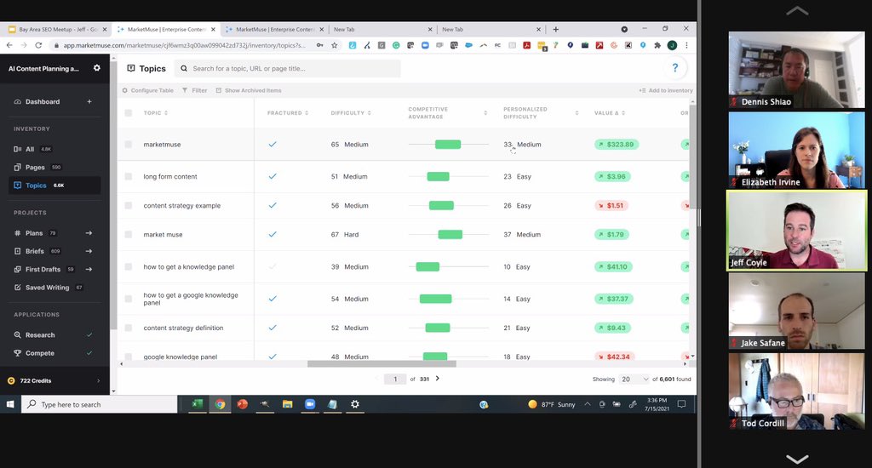Click the Chrome taskbar icon
This screenshot has width=872, height=468.
pos(220,404)
